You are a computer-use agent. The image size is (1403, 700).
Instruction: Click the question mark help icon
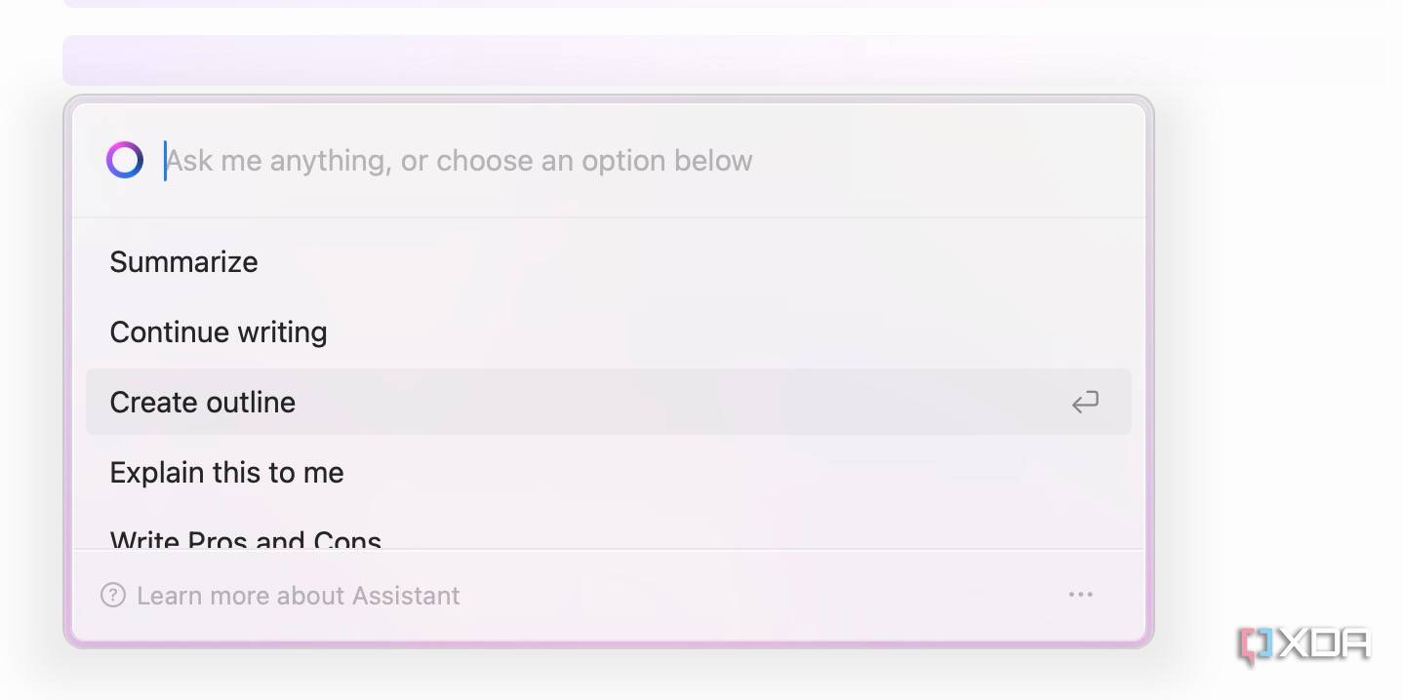coord(113,595)
